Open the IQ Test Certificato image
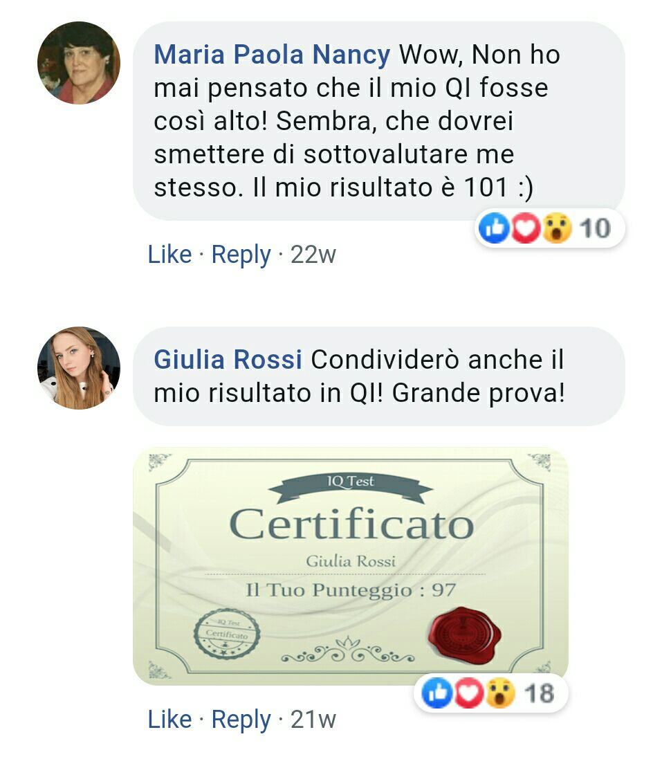This screenshot has height=777, width=662. pos(350,567)
